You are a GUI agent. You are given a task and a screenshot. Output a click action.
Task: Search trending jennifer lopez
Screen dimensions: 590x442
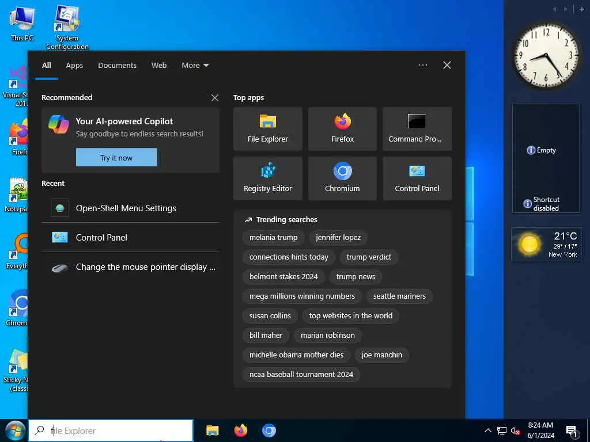[338, 238]
